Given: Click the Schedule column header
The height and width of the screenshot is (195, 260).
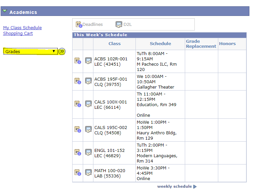Looking at the screenshot, I should [160, 44].
